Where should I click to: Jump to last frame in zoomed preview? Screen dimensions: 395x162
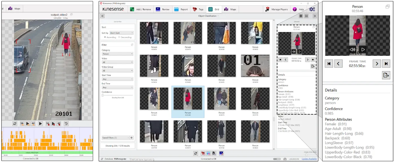tap(386, 63)
